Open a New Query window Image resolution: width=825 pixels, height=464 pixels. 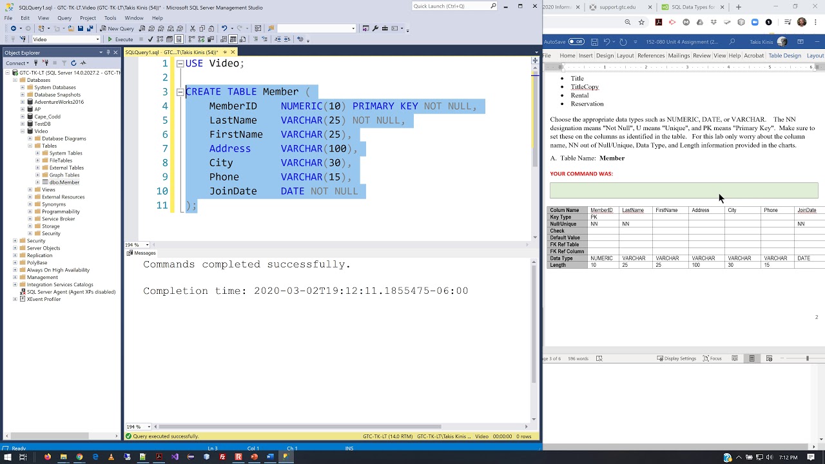117,28
